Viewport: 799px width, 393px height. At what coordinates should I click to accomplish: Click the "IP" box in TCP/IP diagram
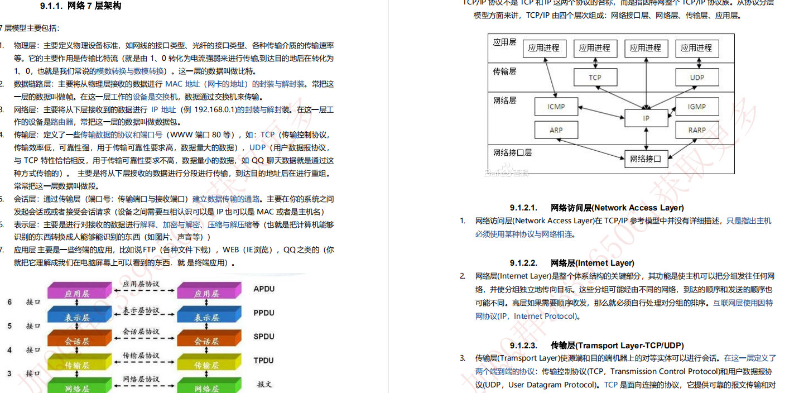[646, 118]
